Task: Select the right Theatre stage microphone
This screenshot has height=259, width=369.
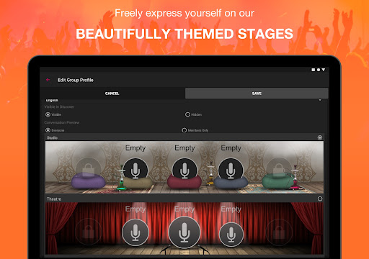Action: point(231,235)
